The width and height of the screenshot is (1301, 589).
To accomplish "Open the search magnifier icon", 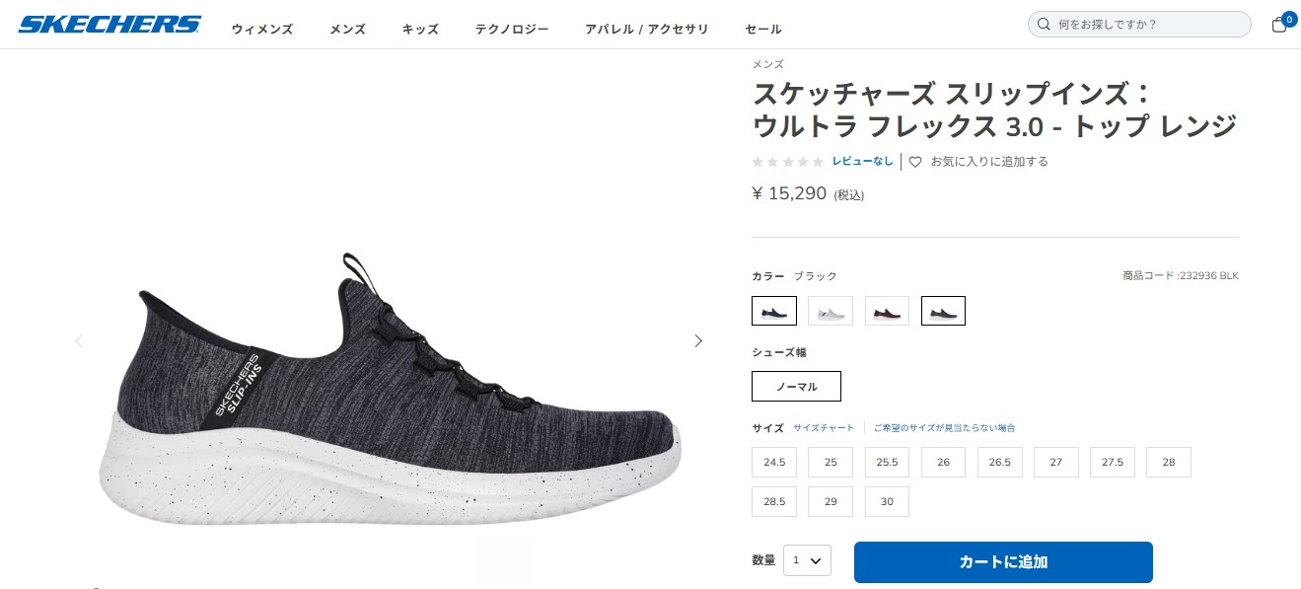I will click(1044, 24).
